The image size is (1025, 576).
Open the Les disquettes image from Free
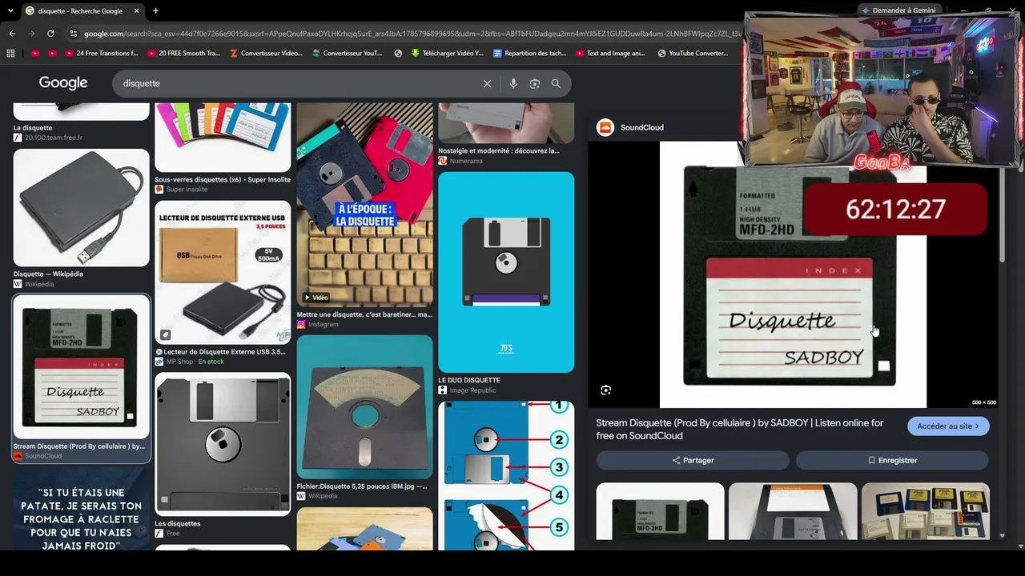[x=223, y=444]
